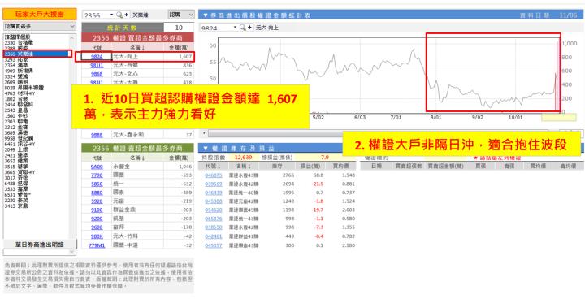Click the chart scrollbar left arrow
Image resolution: width=585 pixels, height=303 pixels.
pos(204,133)
